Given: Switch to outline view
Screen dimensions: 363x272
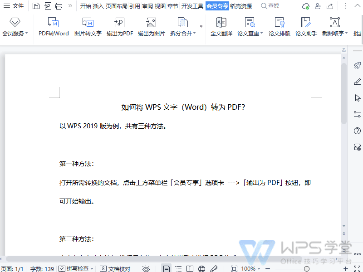Looking at the screenshot, I should coord(178,269).
